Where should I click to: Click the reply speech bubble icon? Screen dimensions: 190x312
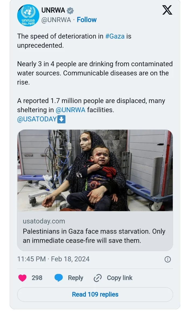pos(59,278)
